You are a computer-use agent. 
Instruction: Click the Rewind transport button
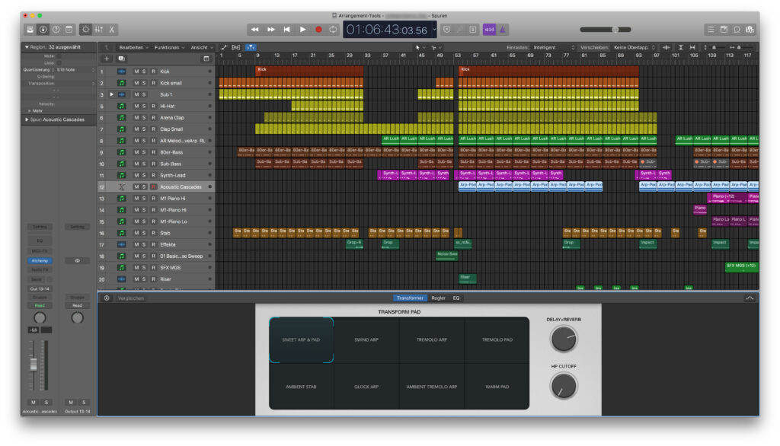pos(254,30)
